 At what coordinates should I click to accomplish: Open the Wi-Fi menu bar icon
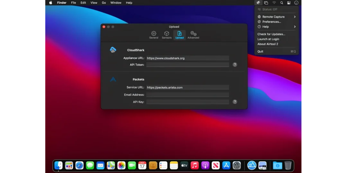pos(274,3)
